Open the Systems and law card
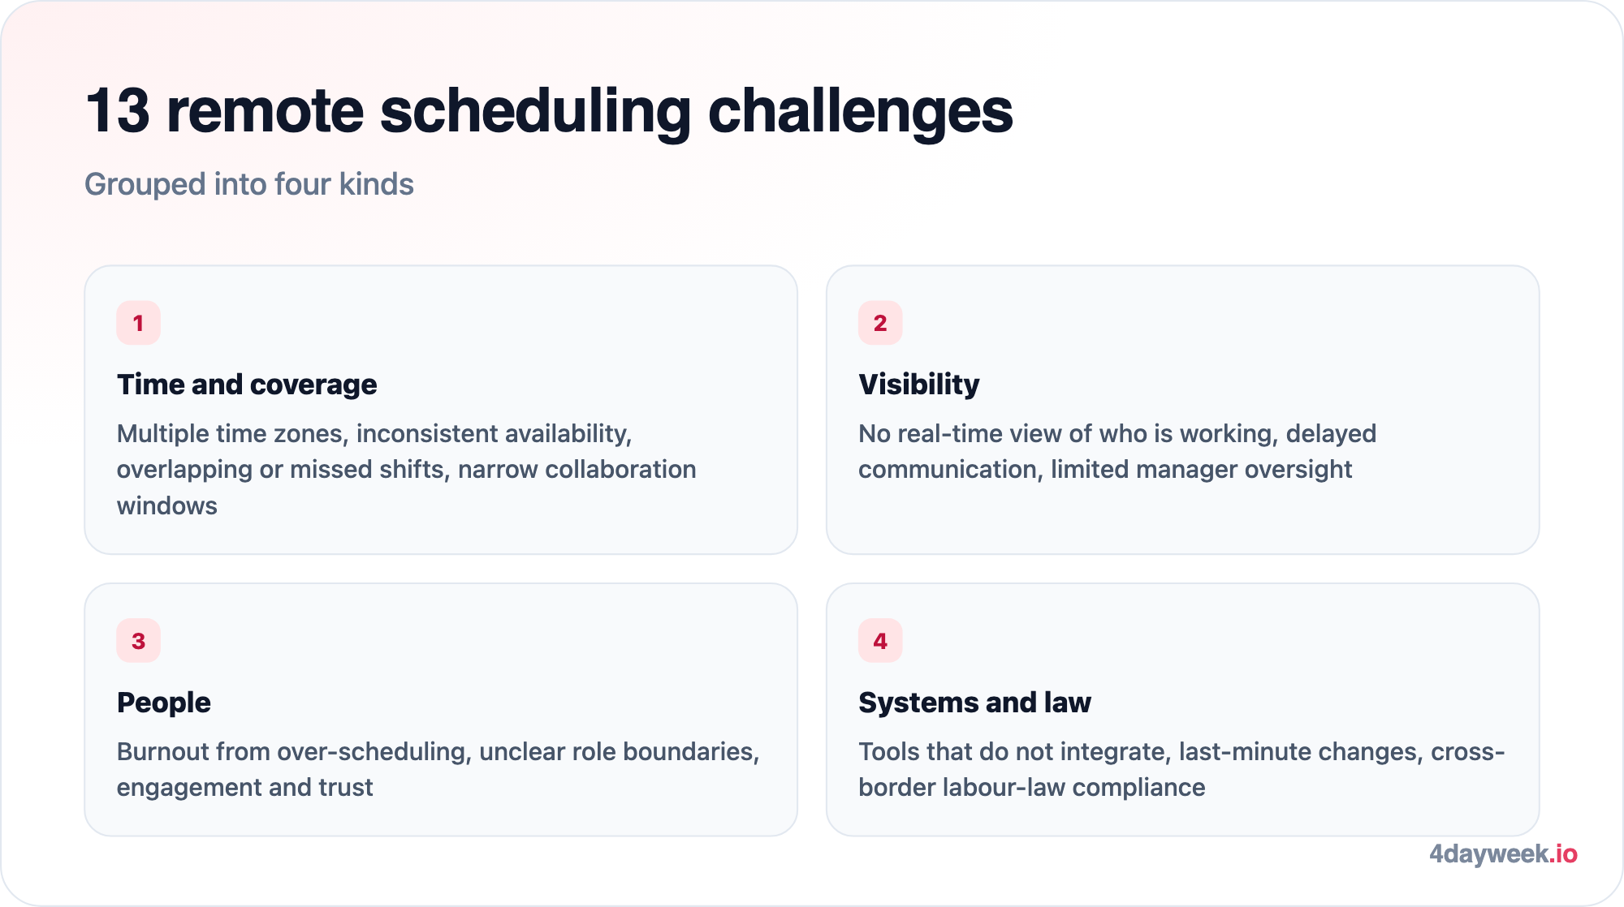The height and width of the screenshot is (907, 1624). (x=1182, y=710)
